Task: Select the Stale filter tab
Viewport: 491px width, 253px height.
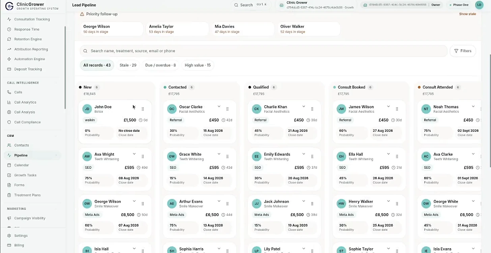Action: click(x=128, y=65)
